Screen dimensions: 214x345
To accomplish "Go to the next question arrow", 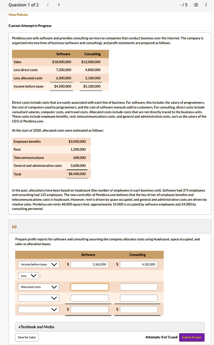I will coord(59,5).
